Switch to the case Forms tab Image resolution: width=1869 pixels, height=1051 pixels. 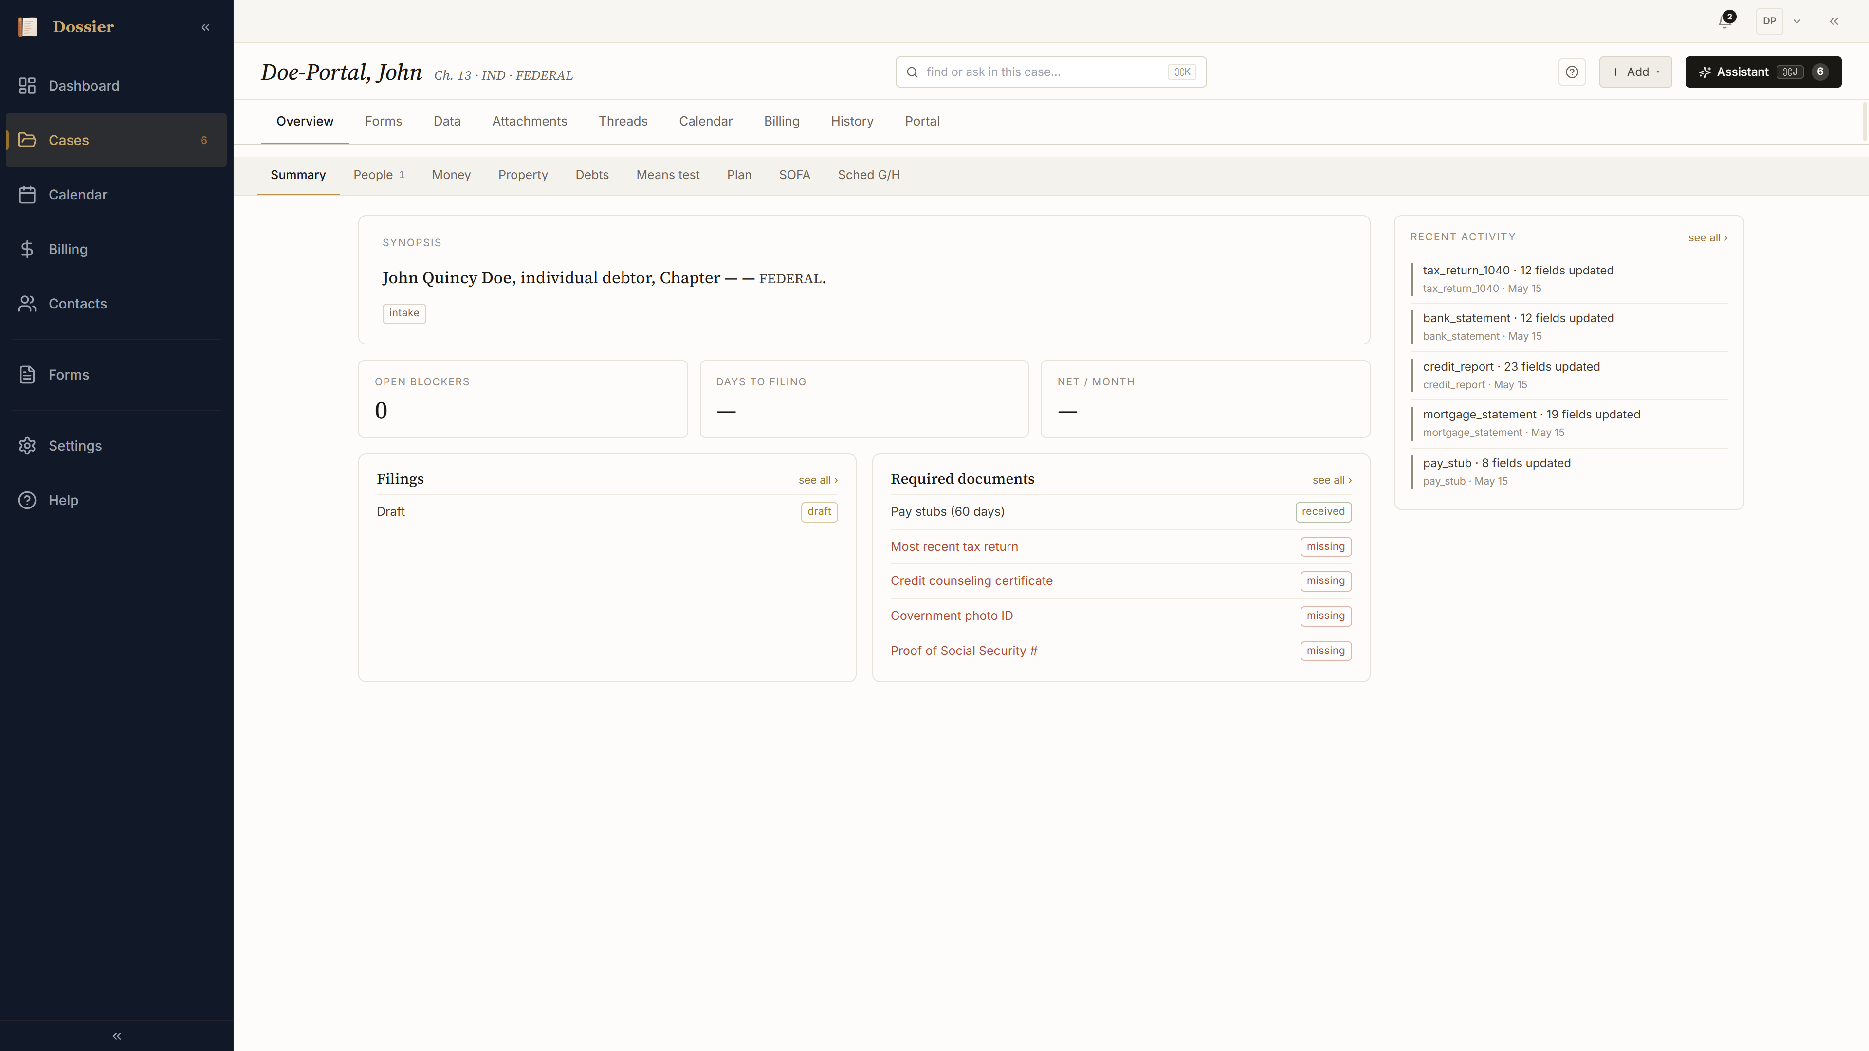[383, 121]
